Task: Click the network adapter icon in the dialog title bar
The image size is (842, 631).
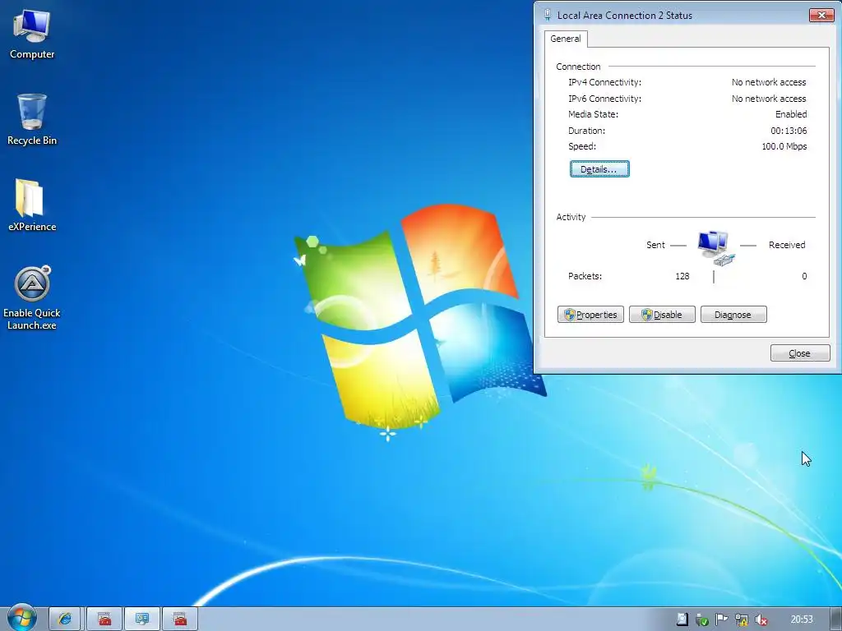Action: pyautogui.click(x=547, y=15)
